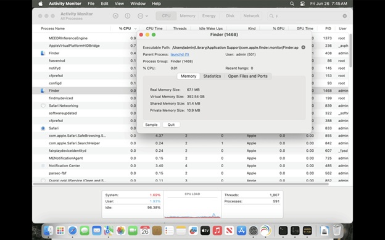Screen dimensions: 385x240
Task: Launch FaceTime from the Dock
Action: pos(133,231)
